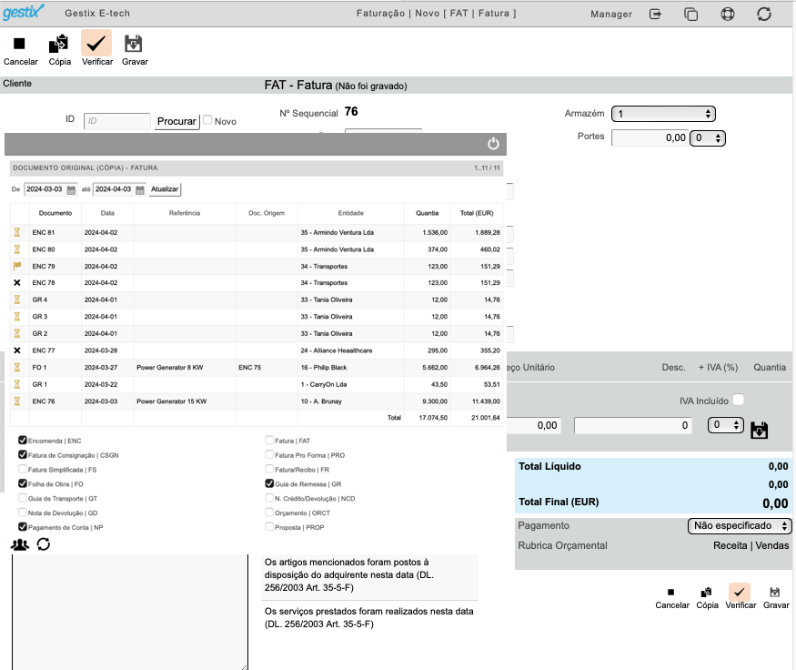796x670 pixels.
Task: Uncheck Encomenda | ENC filter
Action: tap(23, 440)
